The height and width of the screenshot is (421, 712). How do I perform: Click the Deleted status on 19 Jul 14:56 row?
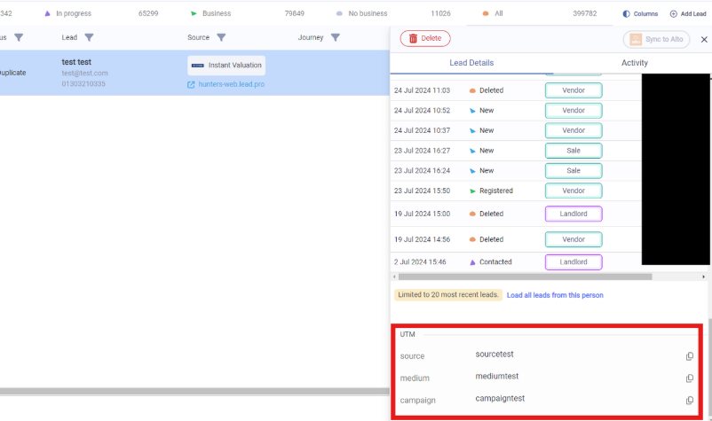[x=487, y=239]
